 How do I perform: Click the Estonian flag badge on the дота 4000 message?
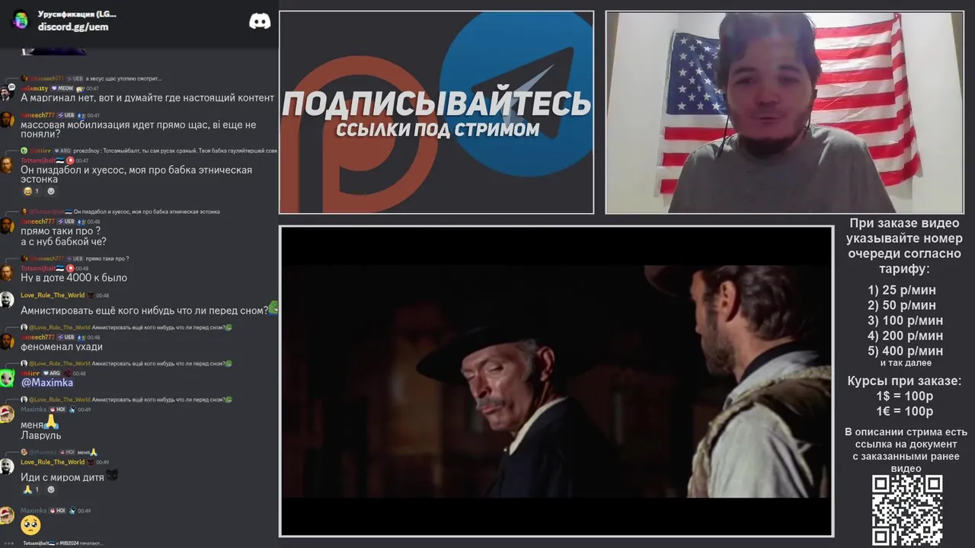coord(60,269)
